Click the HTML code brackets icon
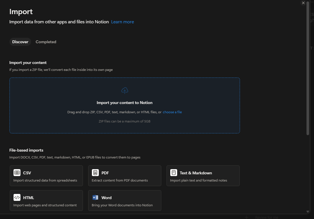Viewport: 314px width, 219px height. [x=17, y=197]
